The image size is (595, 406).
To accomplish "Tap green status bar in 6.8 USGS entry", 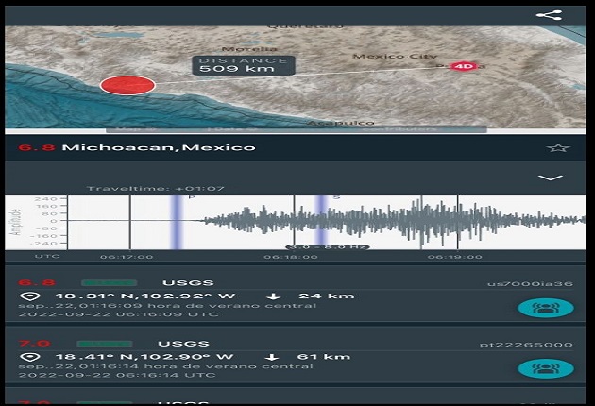I will click(110, 282).
